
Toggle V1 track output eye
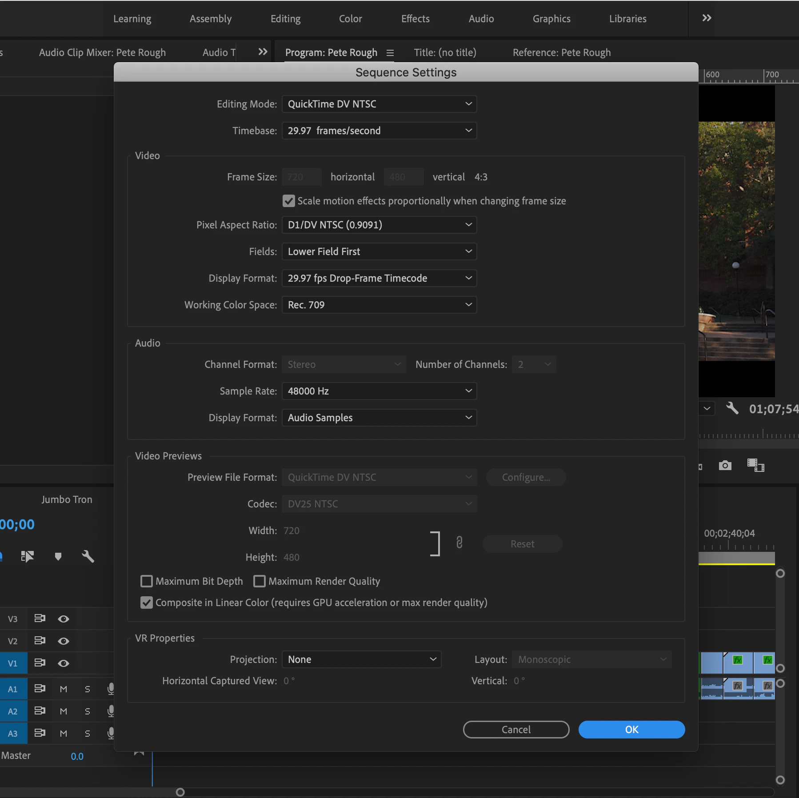pos(64,663)
